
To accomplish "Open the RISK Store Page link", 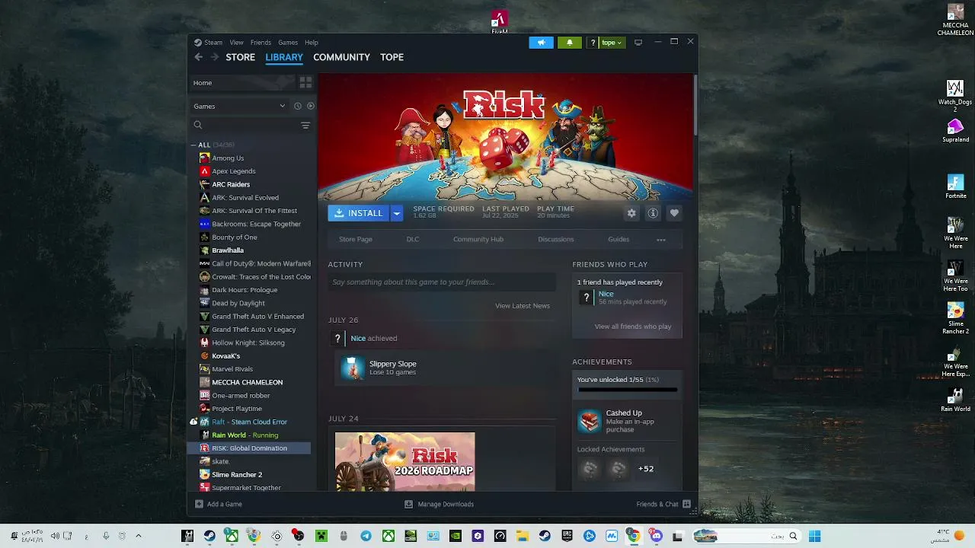I will click(356, 240).
